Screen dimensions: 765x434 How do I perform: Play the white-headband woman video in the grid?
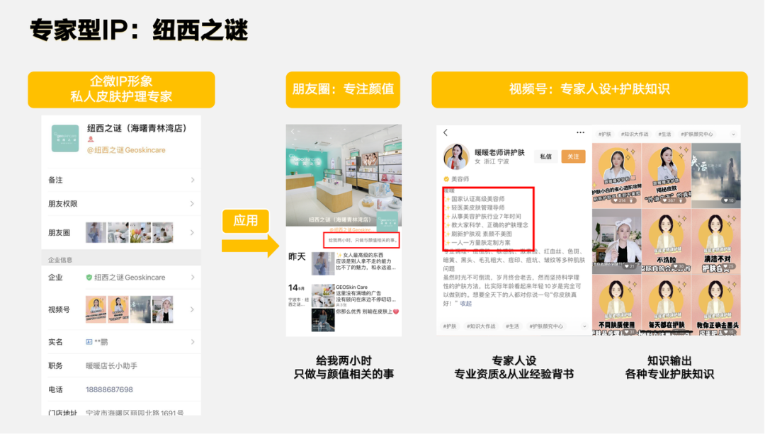click(617, 241)
